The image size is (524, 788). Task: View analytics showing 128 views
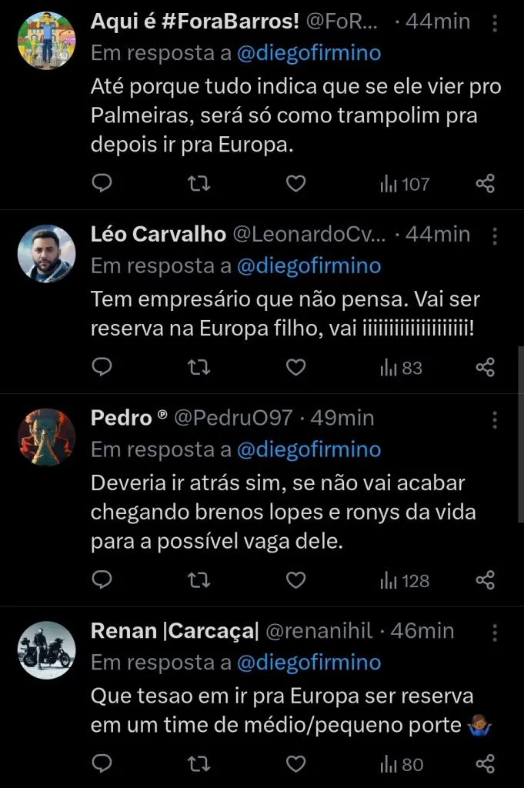[405, 580]
